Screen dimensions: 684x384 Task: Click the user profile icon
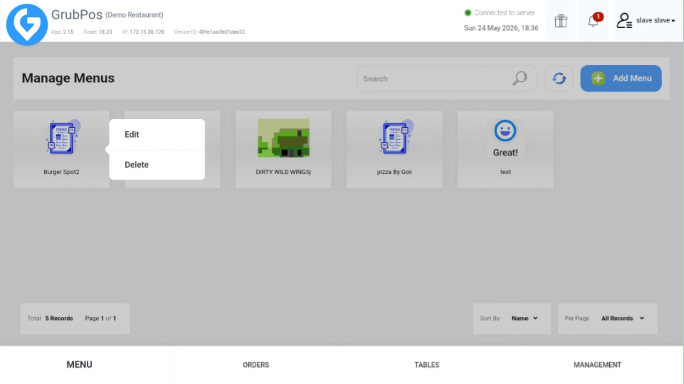click(624, 21)
